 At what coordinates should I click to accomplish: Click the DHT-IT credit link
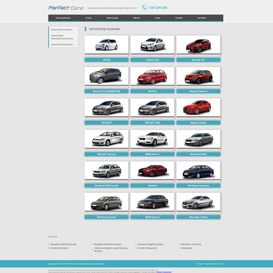coord(220,264)
